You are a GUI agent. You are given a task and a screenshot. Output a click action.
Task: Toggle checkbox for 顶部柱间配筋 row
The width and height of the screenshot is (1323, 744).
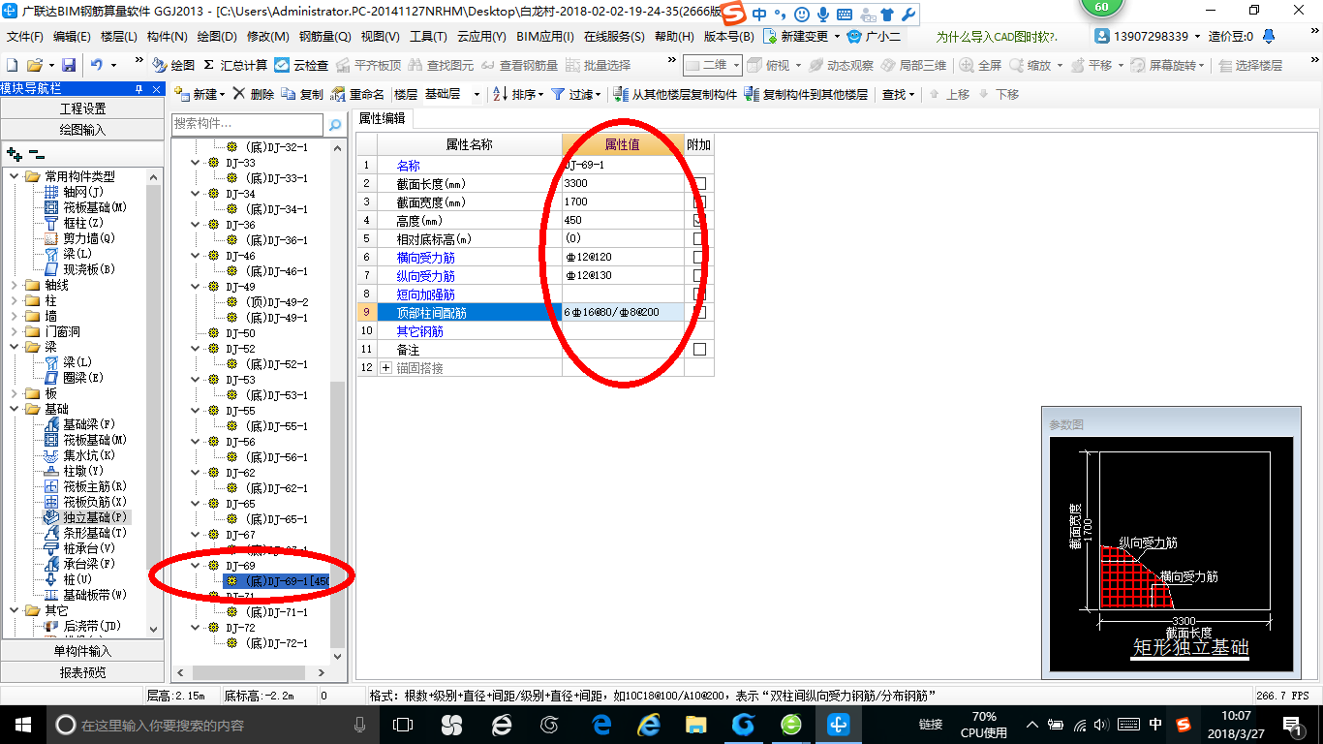coord(699,312)
